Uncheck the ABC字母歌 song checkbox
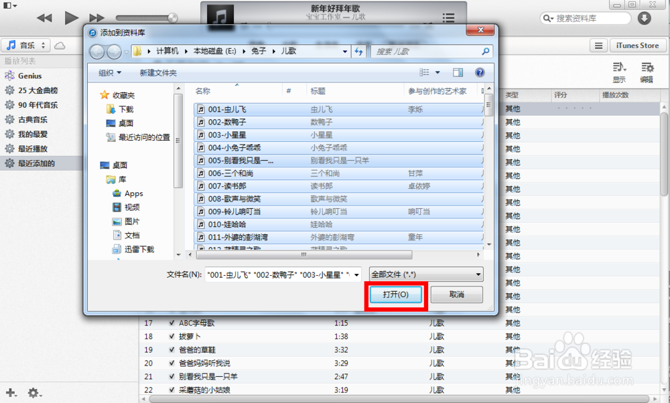 172,323
